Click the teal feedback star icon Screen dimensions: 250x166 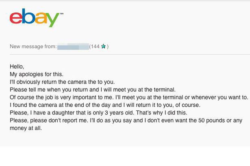click(x=103, y=46)
